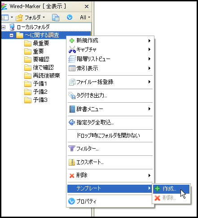Open the 辞書メニュー submenu
Viewport: 198px width, 218px height.
pos(110,109)
